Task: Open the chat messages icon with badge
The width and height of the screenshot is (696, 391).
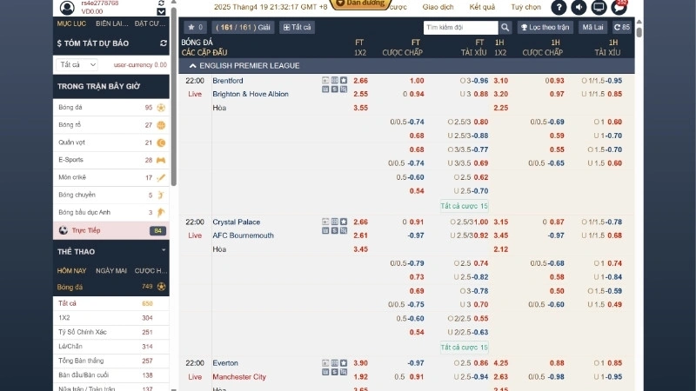Action: pos(619,7)
